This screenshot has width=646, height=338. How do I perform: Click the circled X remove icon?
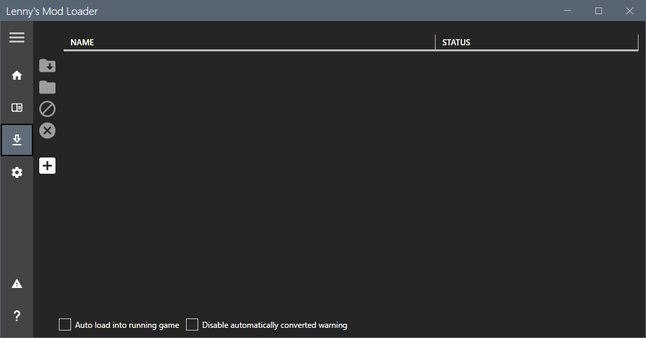coord(47,130)
